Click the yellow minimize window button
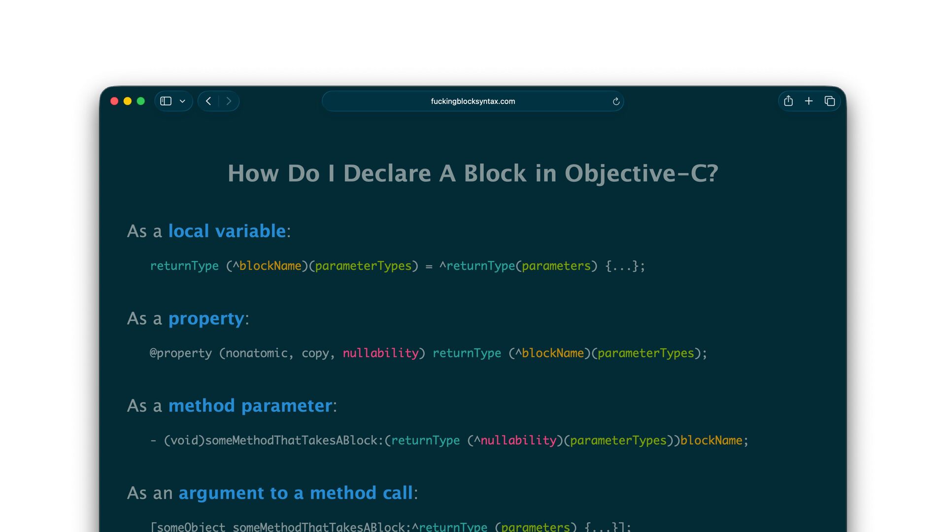Viewport: 946px width, 532px height. [128, 101]
